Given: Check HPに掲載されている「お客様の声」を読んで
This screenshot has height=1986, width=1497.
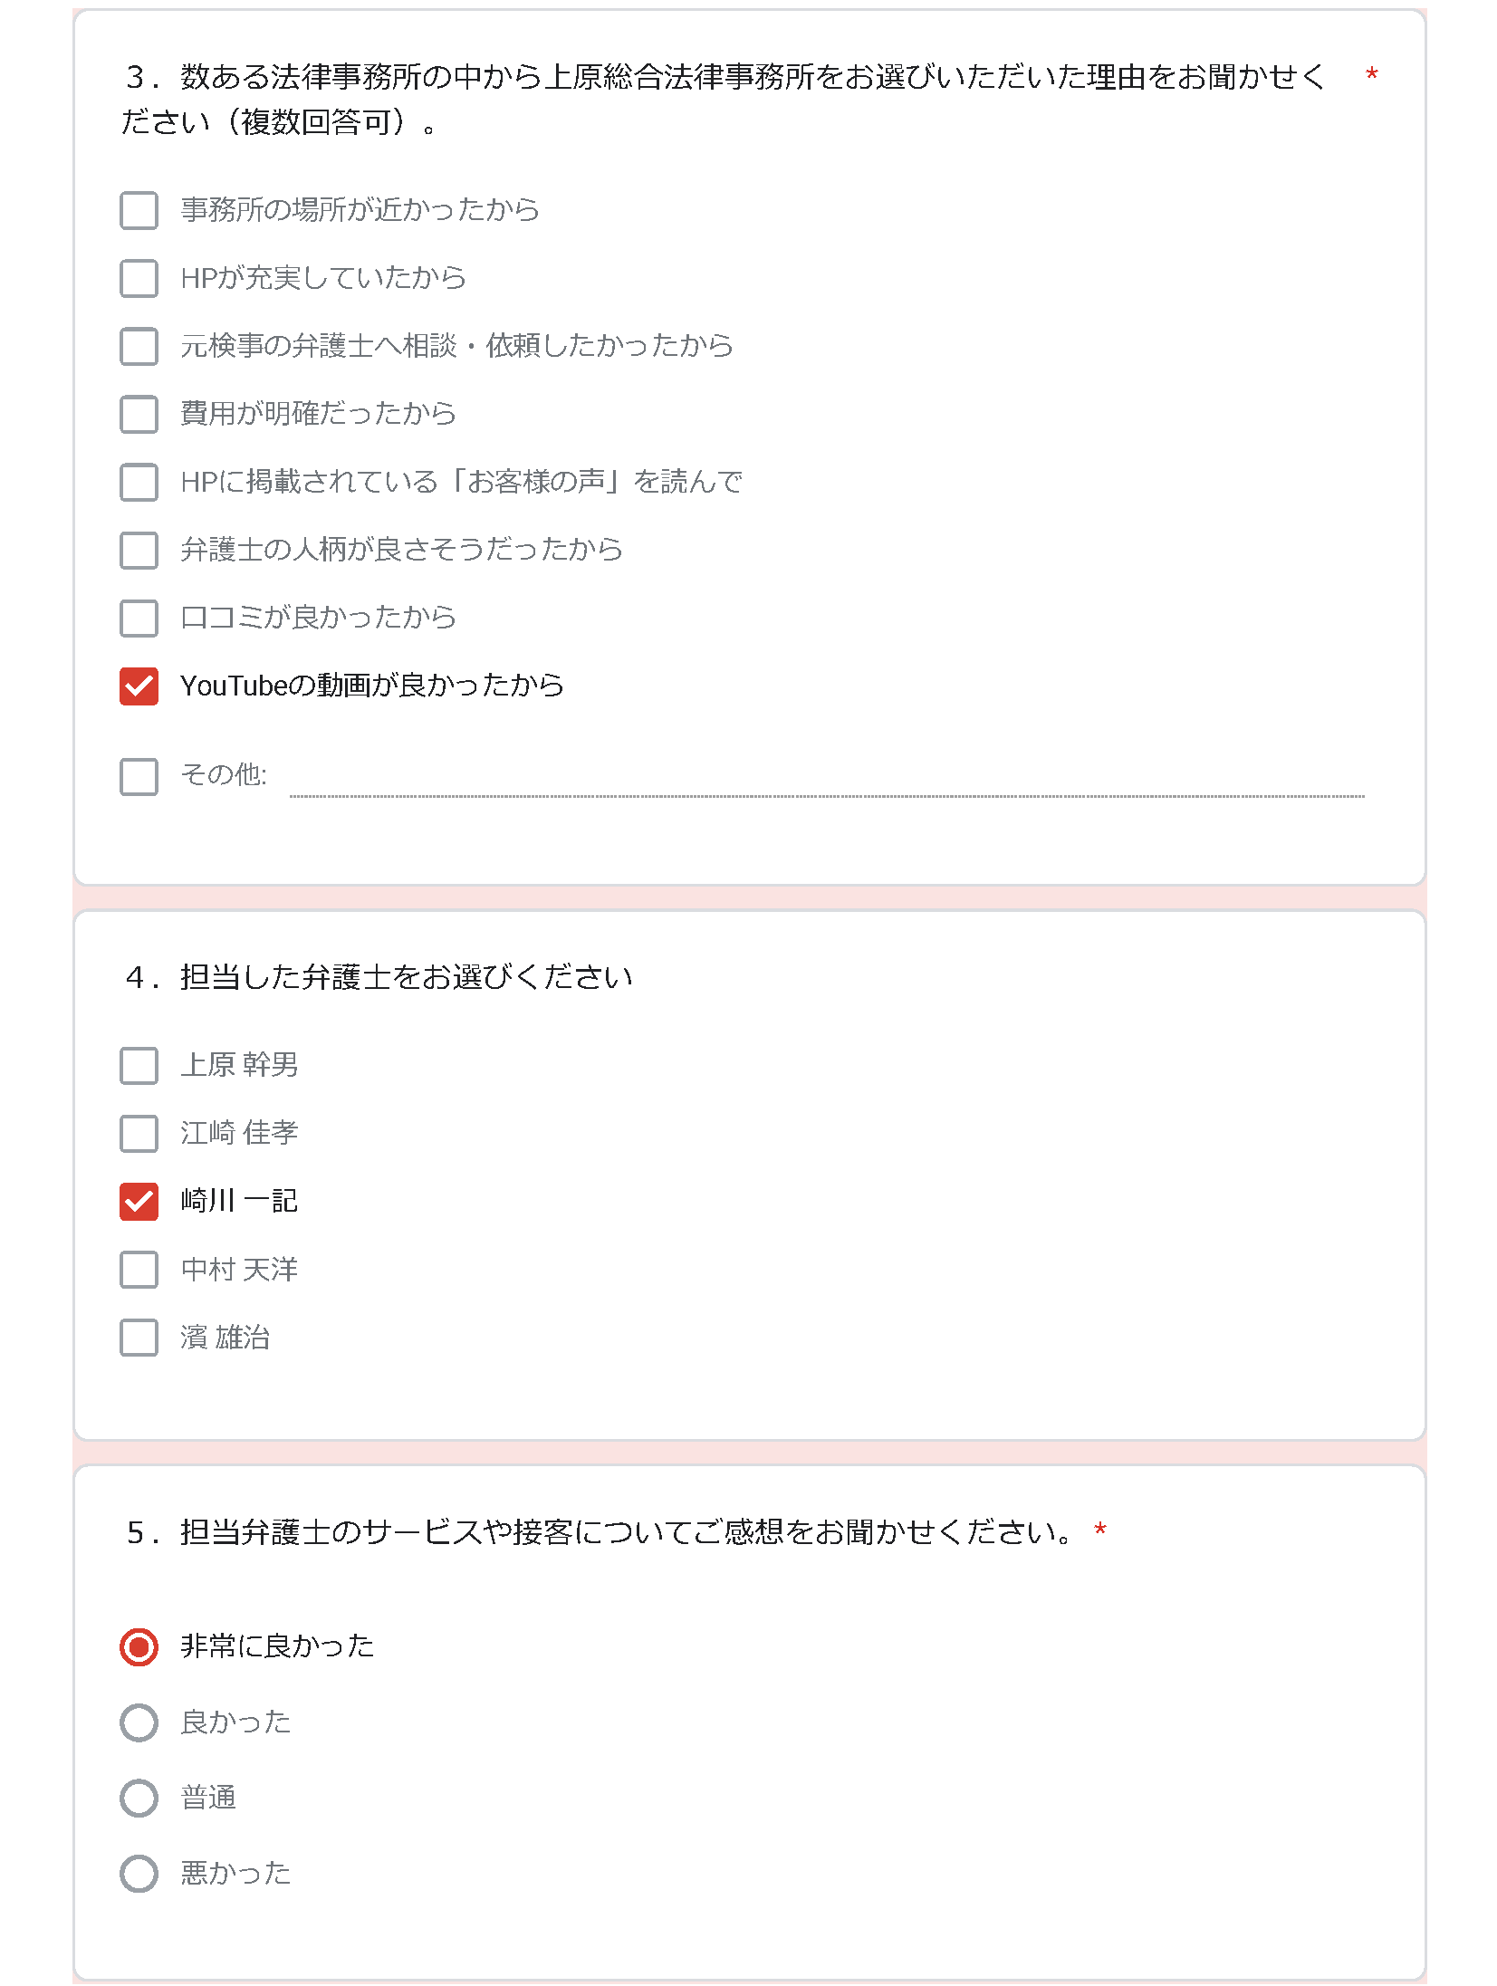Looking at the screenshot, I should [x=139, y=482].
